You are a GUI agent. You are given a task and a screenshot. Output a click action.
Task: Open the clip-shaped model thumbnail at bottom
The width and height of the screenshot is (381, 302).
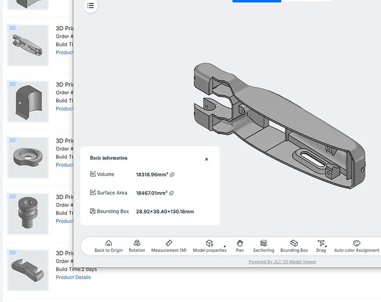(28, 270)
